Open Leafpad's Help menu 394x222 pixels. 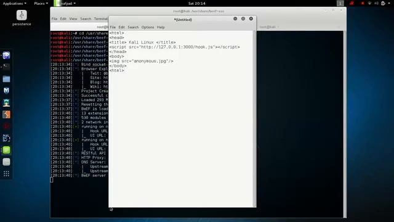(x=161, y=27)
